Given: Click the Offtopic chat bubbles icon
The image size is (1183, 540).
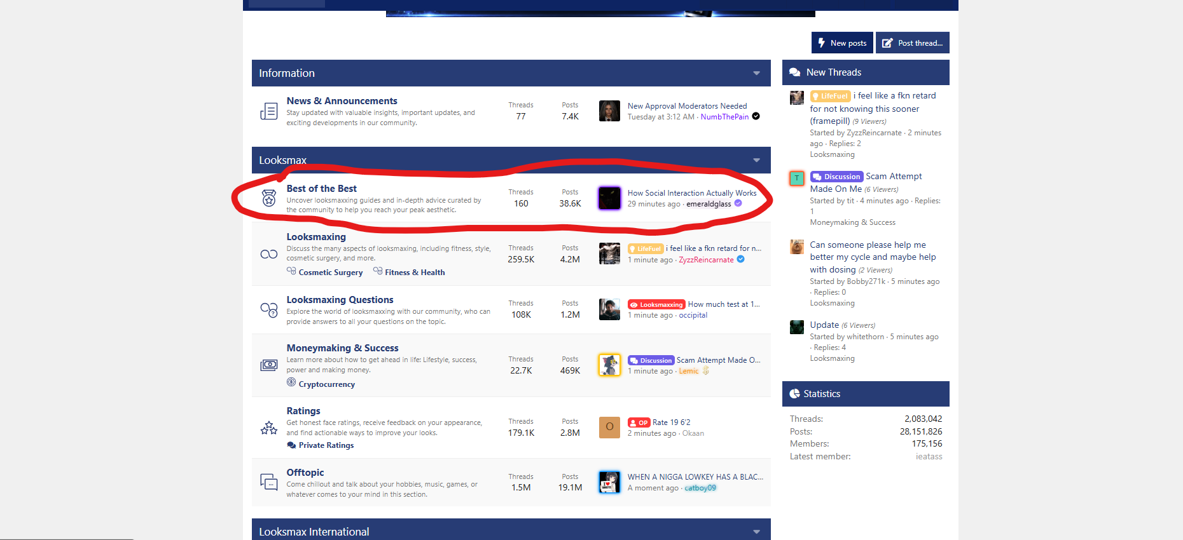Looking at the screenshot, I should click(269, 482).
